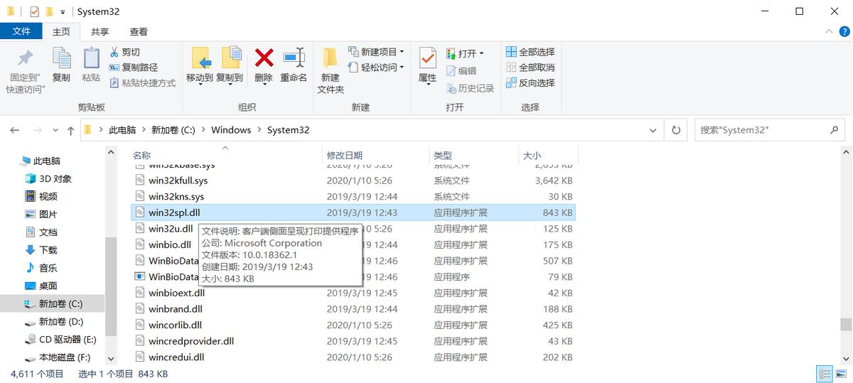The width and height of the screenshot is (853, 383).
Task: Open 属性 properties with checkmark icon
Action: pos(427,65)
